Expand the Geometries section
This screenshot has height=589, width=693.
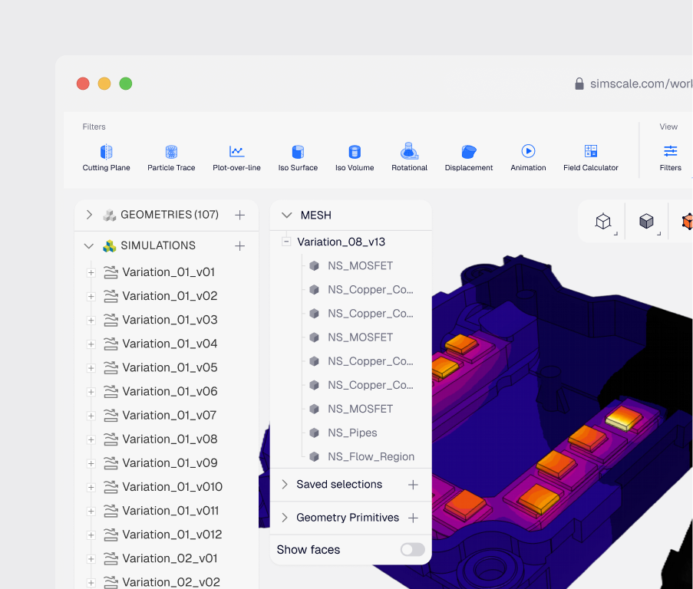coord(89,215)
